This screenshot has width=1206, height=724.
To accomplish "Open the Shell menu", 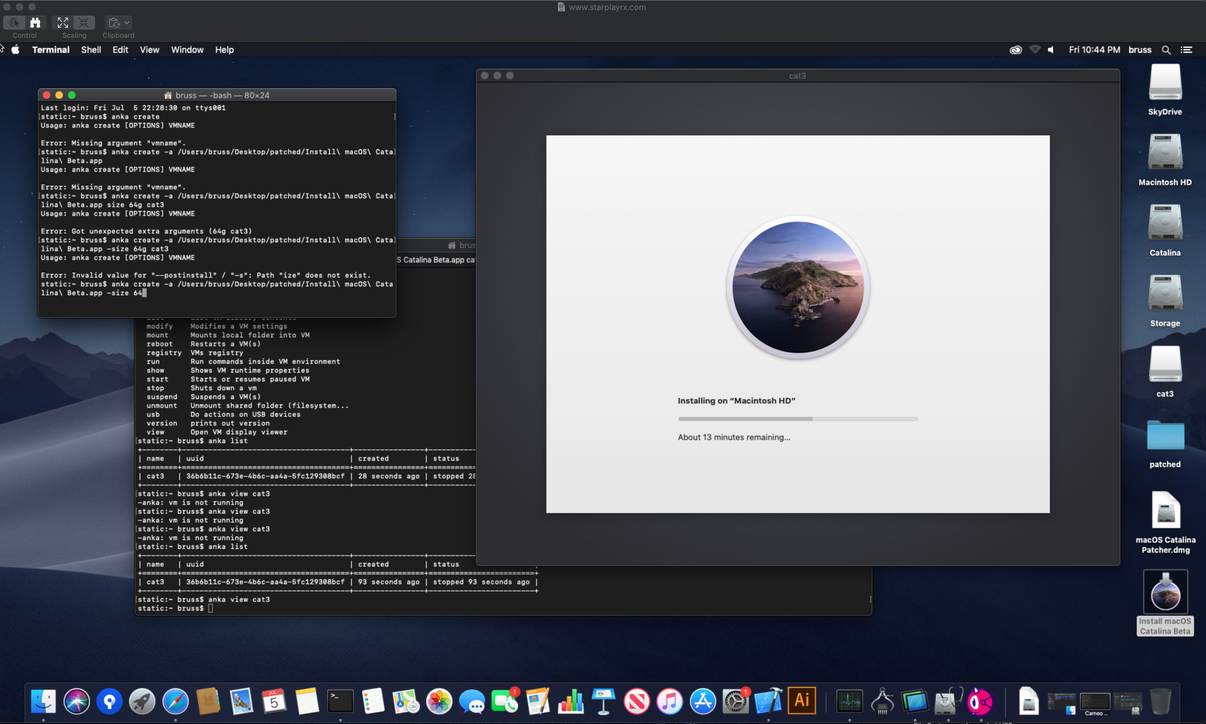I will click(91, 50).
